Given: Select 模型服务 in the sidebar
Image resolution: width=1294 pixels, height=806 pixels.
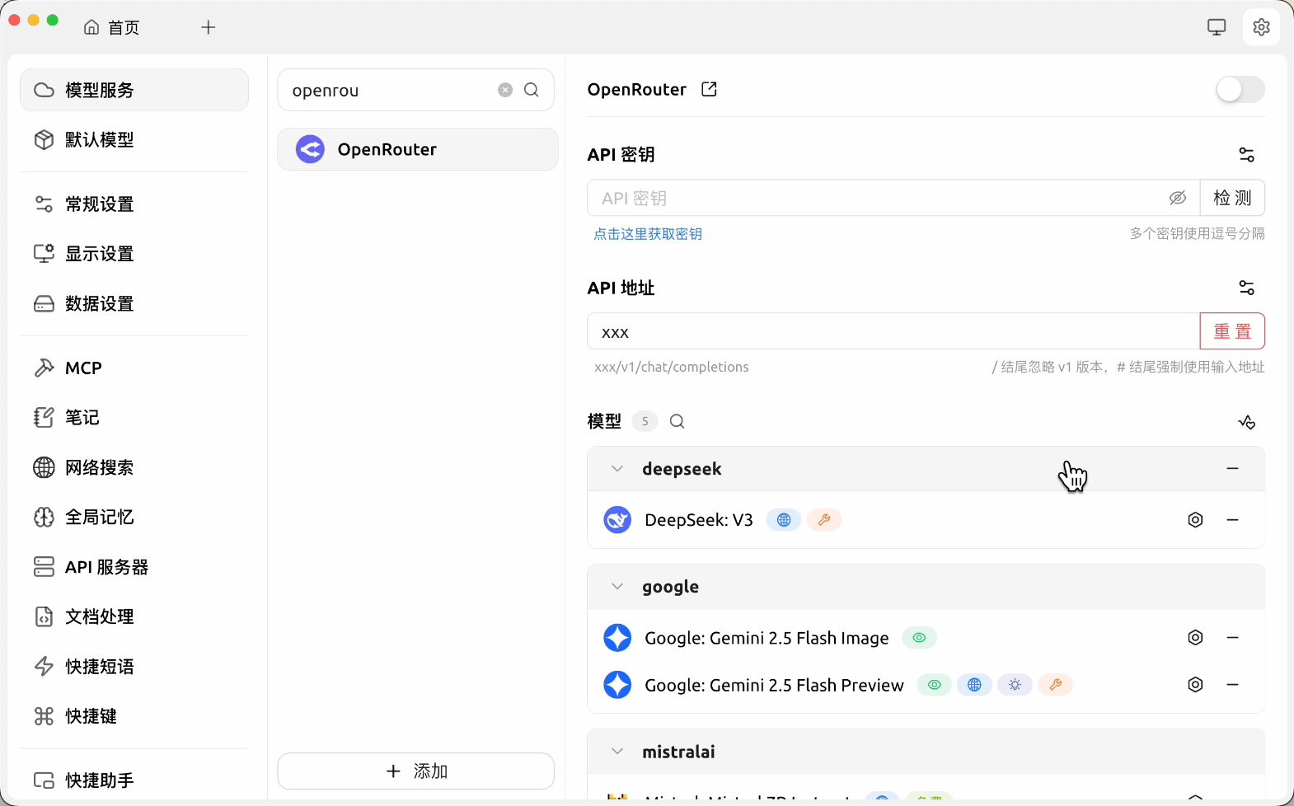Looking at the screenshot, I should pyautogui.click(x=134, y=90).
